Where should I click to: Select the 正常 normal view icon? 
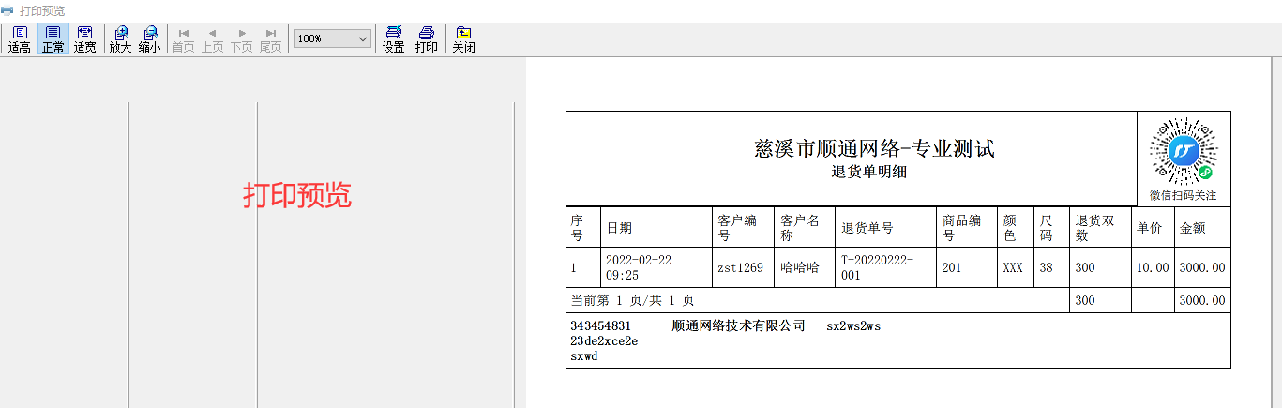point(53,38)
